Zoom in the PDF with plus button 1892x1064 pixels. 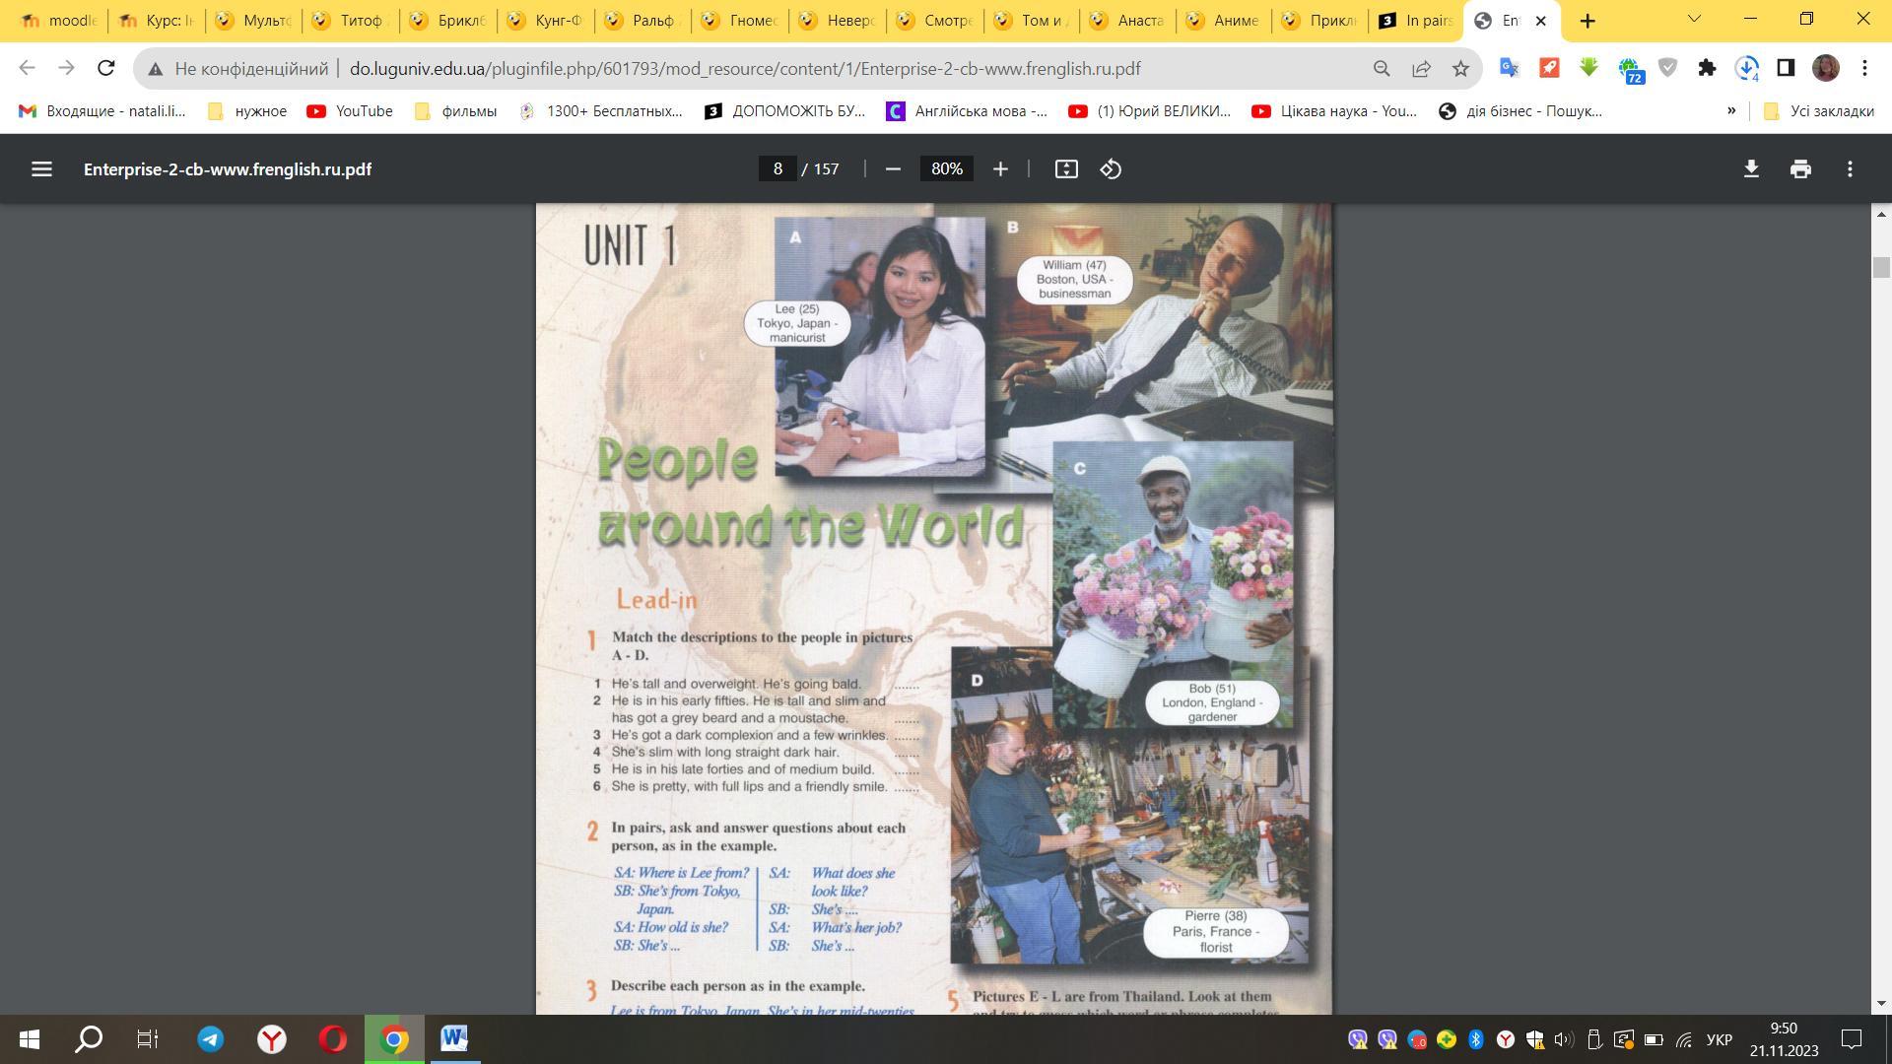pyautogui.click(x=1000, y=169)
